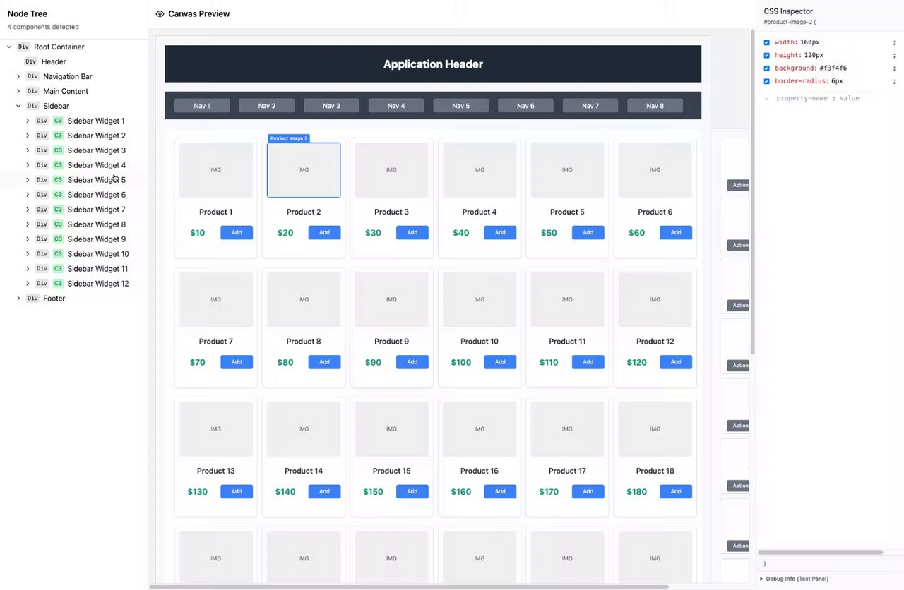Click the C3 badge on Sidebar Widget 12

click(58, 284)
